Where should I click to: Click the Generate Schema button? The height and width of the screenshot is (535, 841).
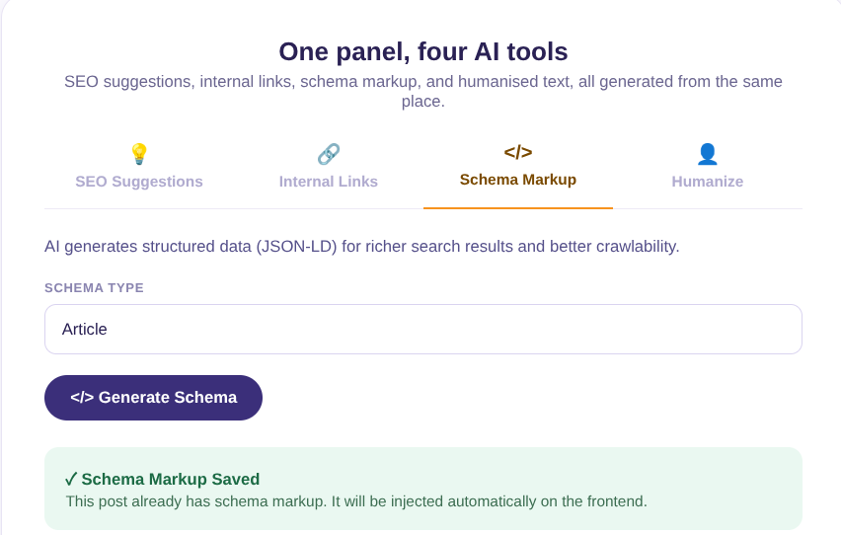click(x=153, y=398)
